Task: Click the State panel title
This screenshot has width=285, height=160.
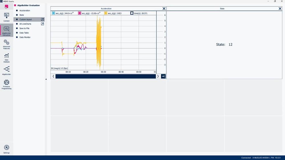Action: 222,9
